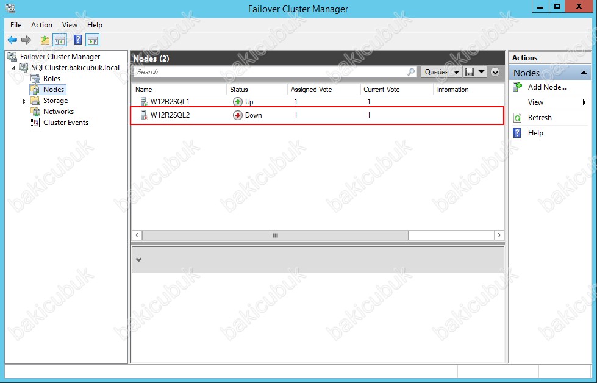Click the Networks tree icon
This screenshot has width=597, height=383.
point(35,112)
